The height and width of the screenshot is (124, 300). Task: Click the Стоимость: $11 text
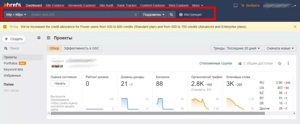click(201, 90)
